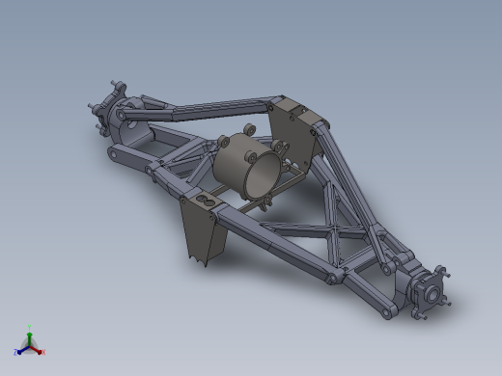This screenshot has height=376, width=502.
Task: Select the upright knuckle beside the left hub
Action: pyautogui.click(x=130, y=123)
